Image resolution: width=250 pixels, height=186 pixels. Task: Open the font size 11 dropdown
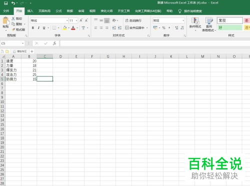pos(76,20)
